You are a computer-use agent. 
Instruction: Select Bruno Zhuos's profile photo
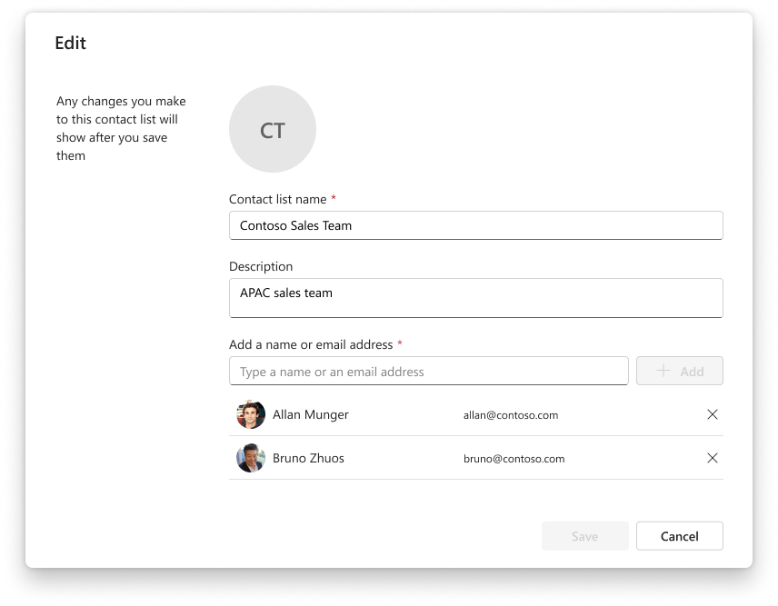point(250,458)
